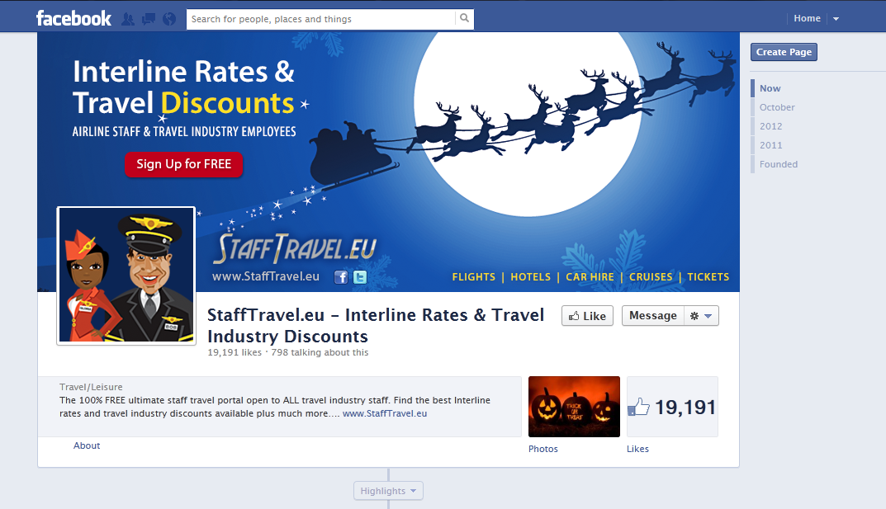Open the notifications globe icon
The width and height of the screenshot is (886, 509).
[169, 19]
